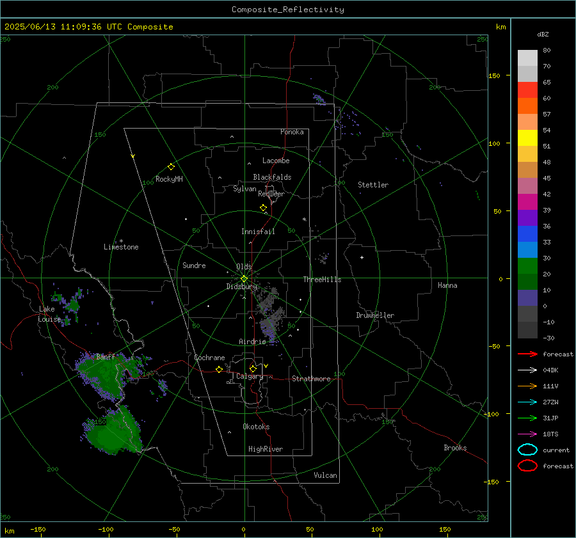Click the cyan current ellipse legend icon

coord(527,450)
